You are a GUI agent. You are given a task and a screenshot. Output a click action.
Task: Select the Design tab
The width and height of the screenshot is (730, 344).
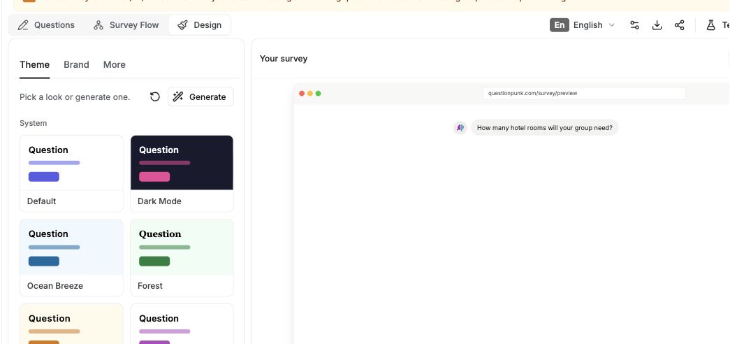(x=199, y=25)
